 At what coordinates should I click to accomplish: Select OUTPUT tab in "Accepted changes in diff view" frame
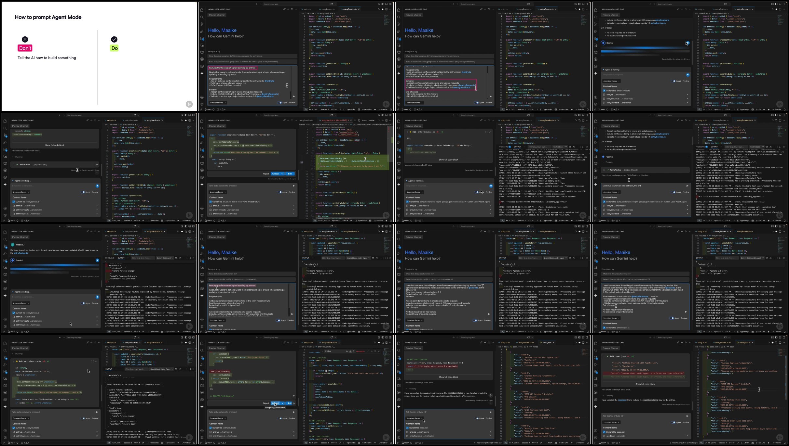pos(517,147)
